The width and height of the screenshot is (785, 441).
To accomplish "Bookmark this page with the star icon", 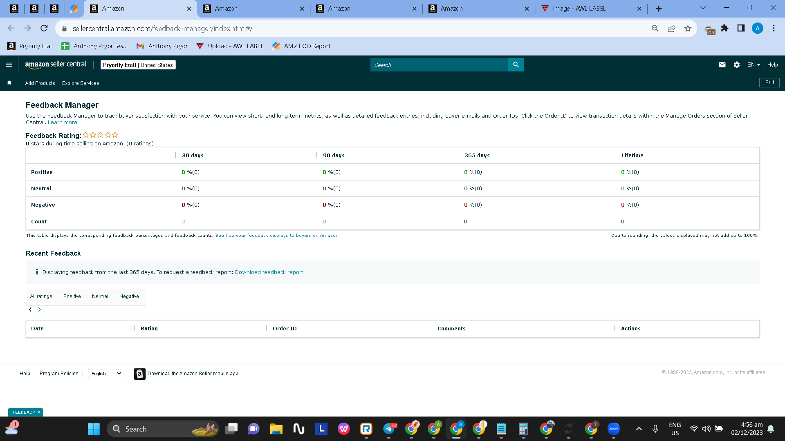I will 688,28.
